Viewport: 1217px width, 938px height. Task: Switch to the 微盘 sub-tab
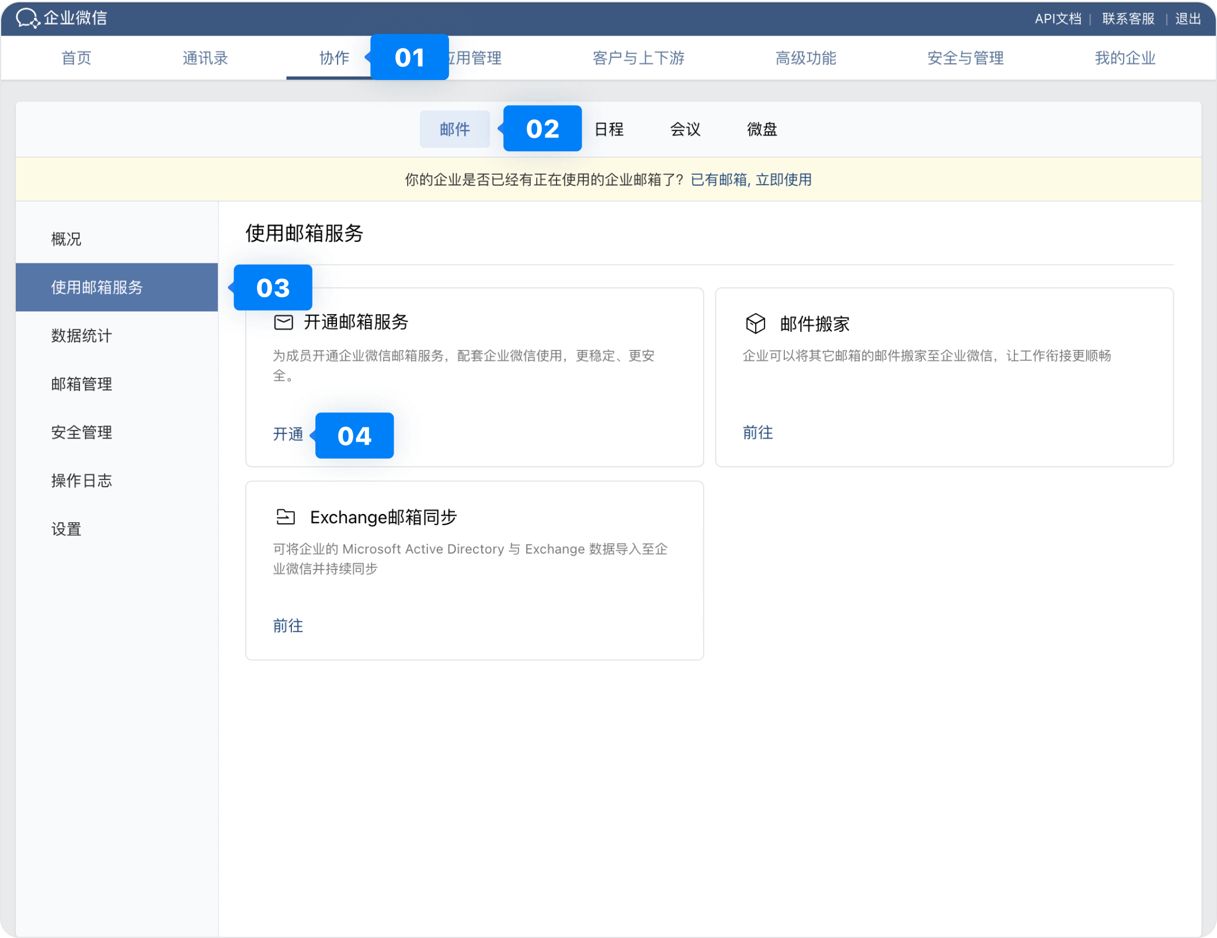coord(762,129)
